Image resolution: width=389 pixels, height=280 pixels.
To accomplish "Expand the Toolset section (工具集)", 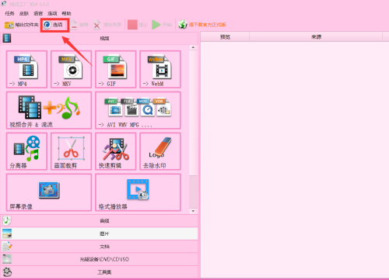I will (x=100, y=272).
